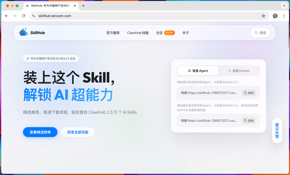
Task: Click the sparkle icon in the AI SKILLS badge
Action: tap(28, 58)
